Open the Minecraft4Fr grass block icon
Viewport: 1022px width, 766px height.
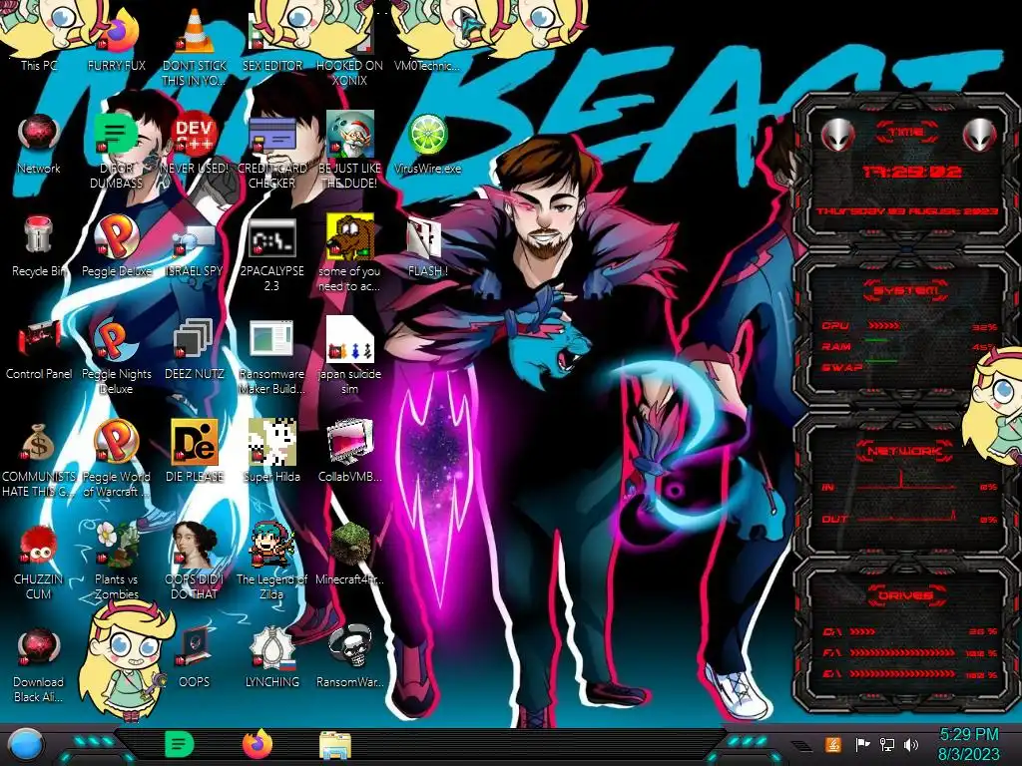tap(349, 554)
